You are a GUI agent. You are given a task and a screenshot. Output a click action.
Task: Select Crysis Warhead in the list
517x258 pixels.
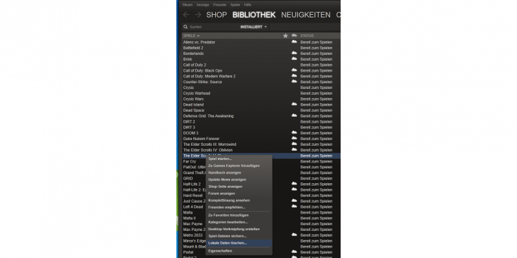tap(196, 93)
